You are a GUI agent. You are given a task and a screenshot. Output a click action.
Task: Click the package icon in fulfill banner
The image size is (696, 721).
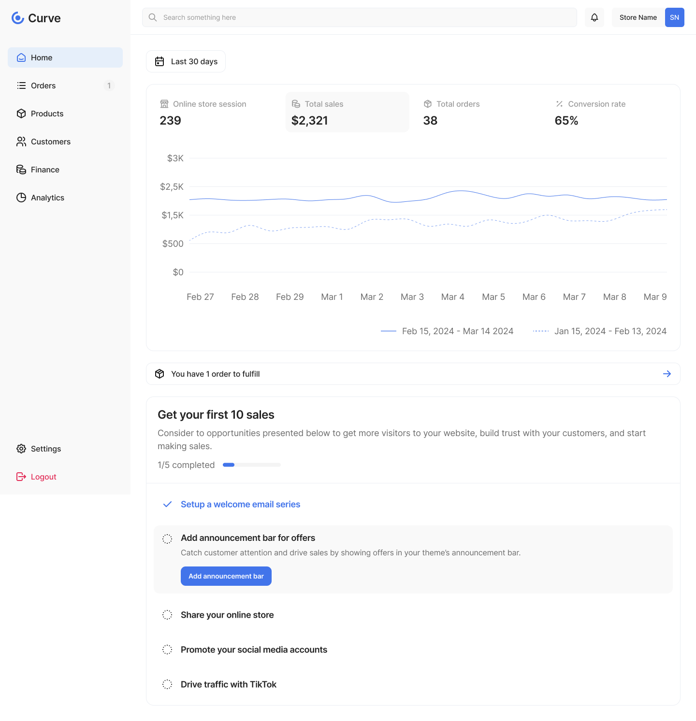(x=159, y=374)
